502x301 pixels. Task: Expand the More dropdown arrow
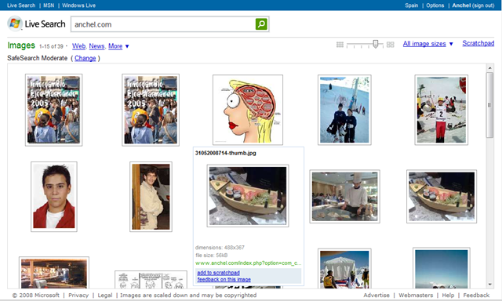[x=127, y=46]
